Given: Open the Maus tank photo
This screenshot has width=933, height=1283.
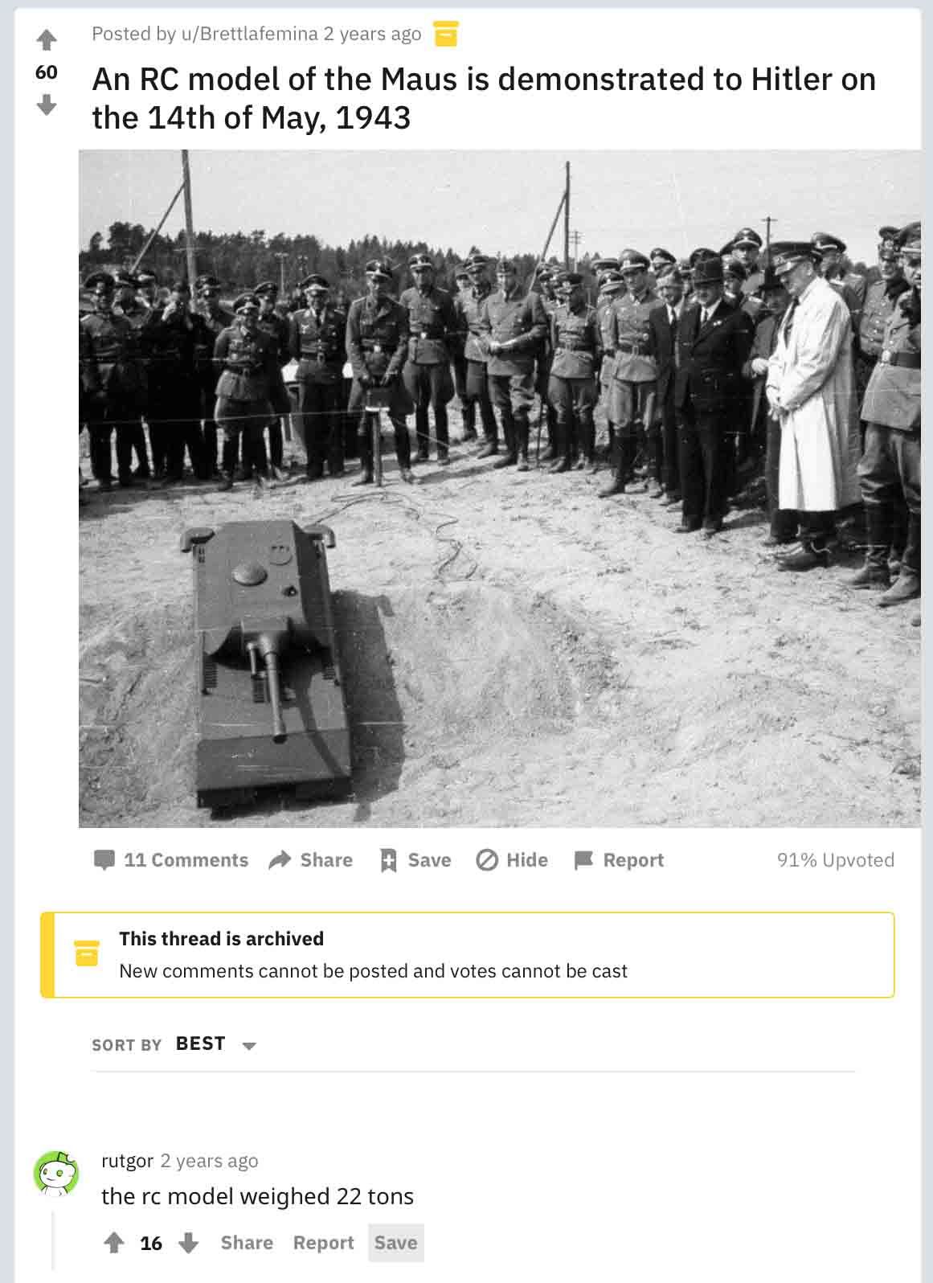Looking at the screenshot, I should pos(500,488).
